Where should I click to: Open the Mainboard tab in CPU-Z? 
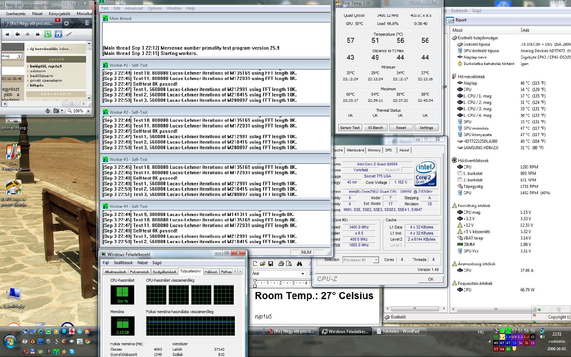coord(355,150)
